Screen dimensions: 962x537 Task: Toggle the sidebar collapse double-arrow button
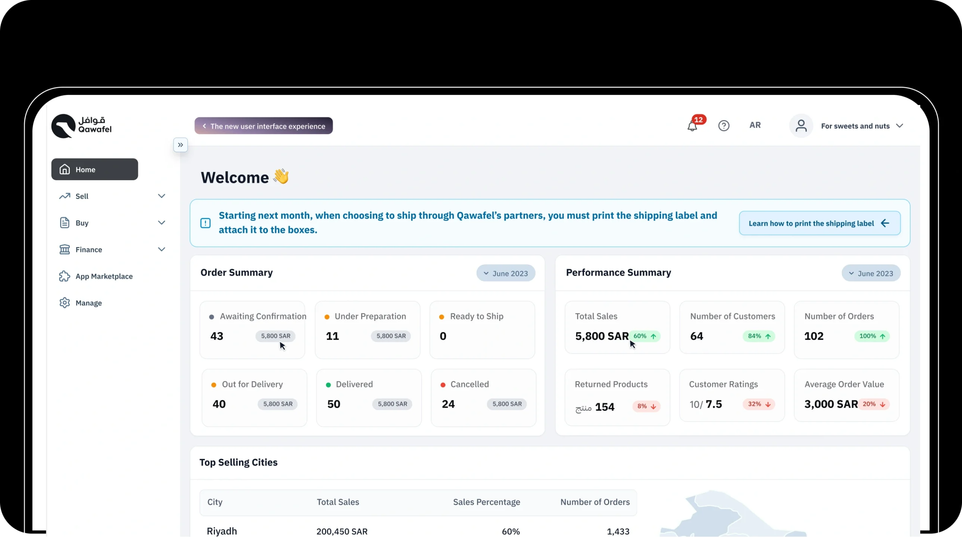pos(180,145)
